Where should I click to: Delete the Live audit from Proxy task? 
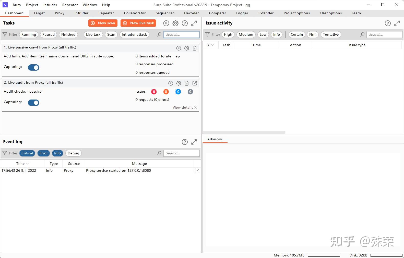pyautogui.click(x=187, y=83)
